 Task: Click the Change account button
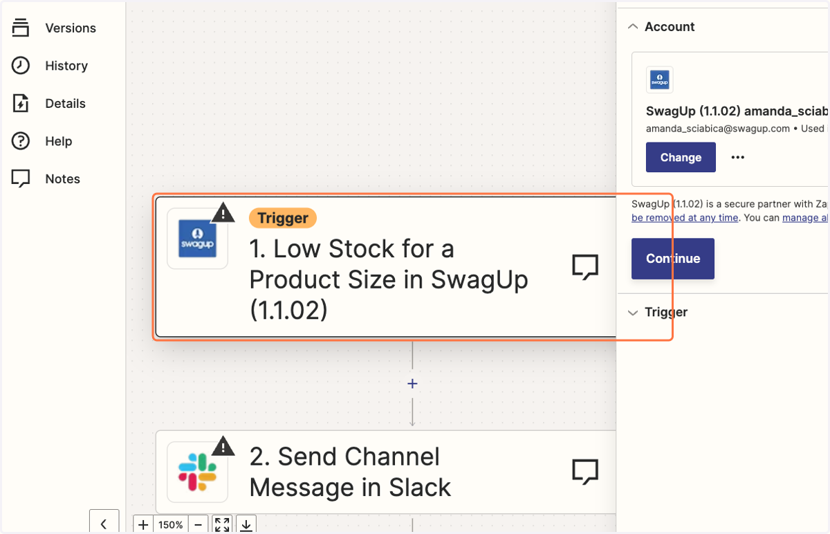(681, 157)
